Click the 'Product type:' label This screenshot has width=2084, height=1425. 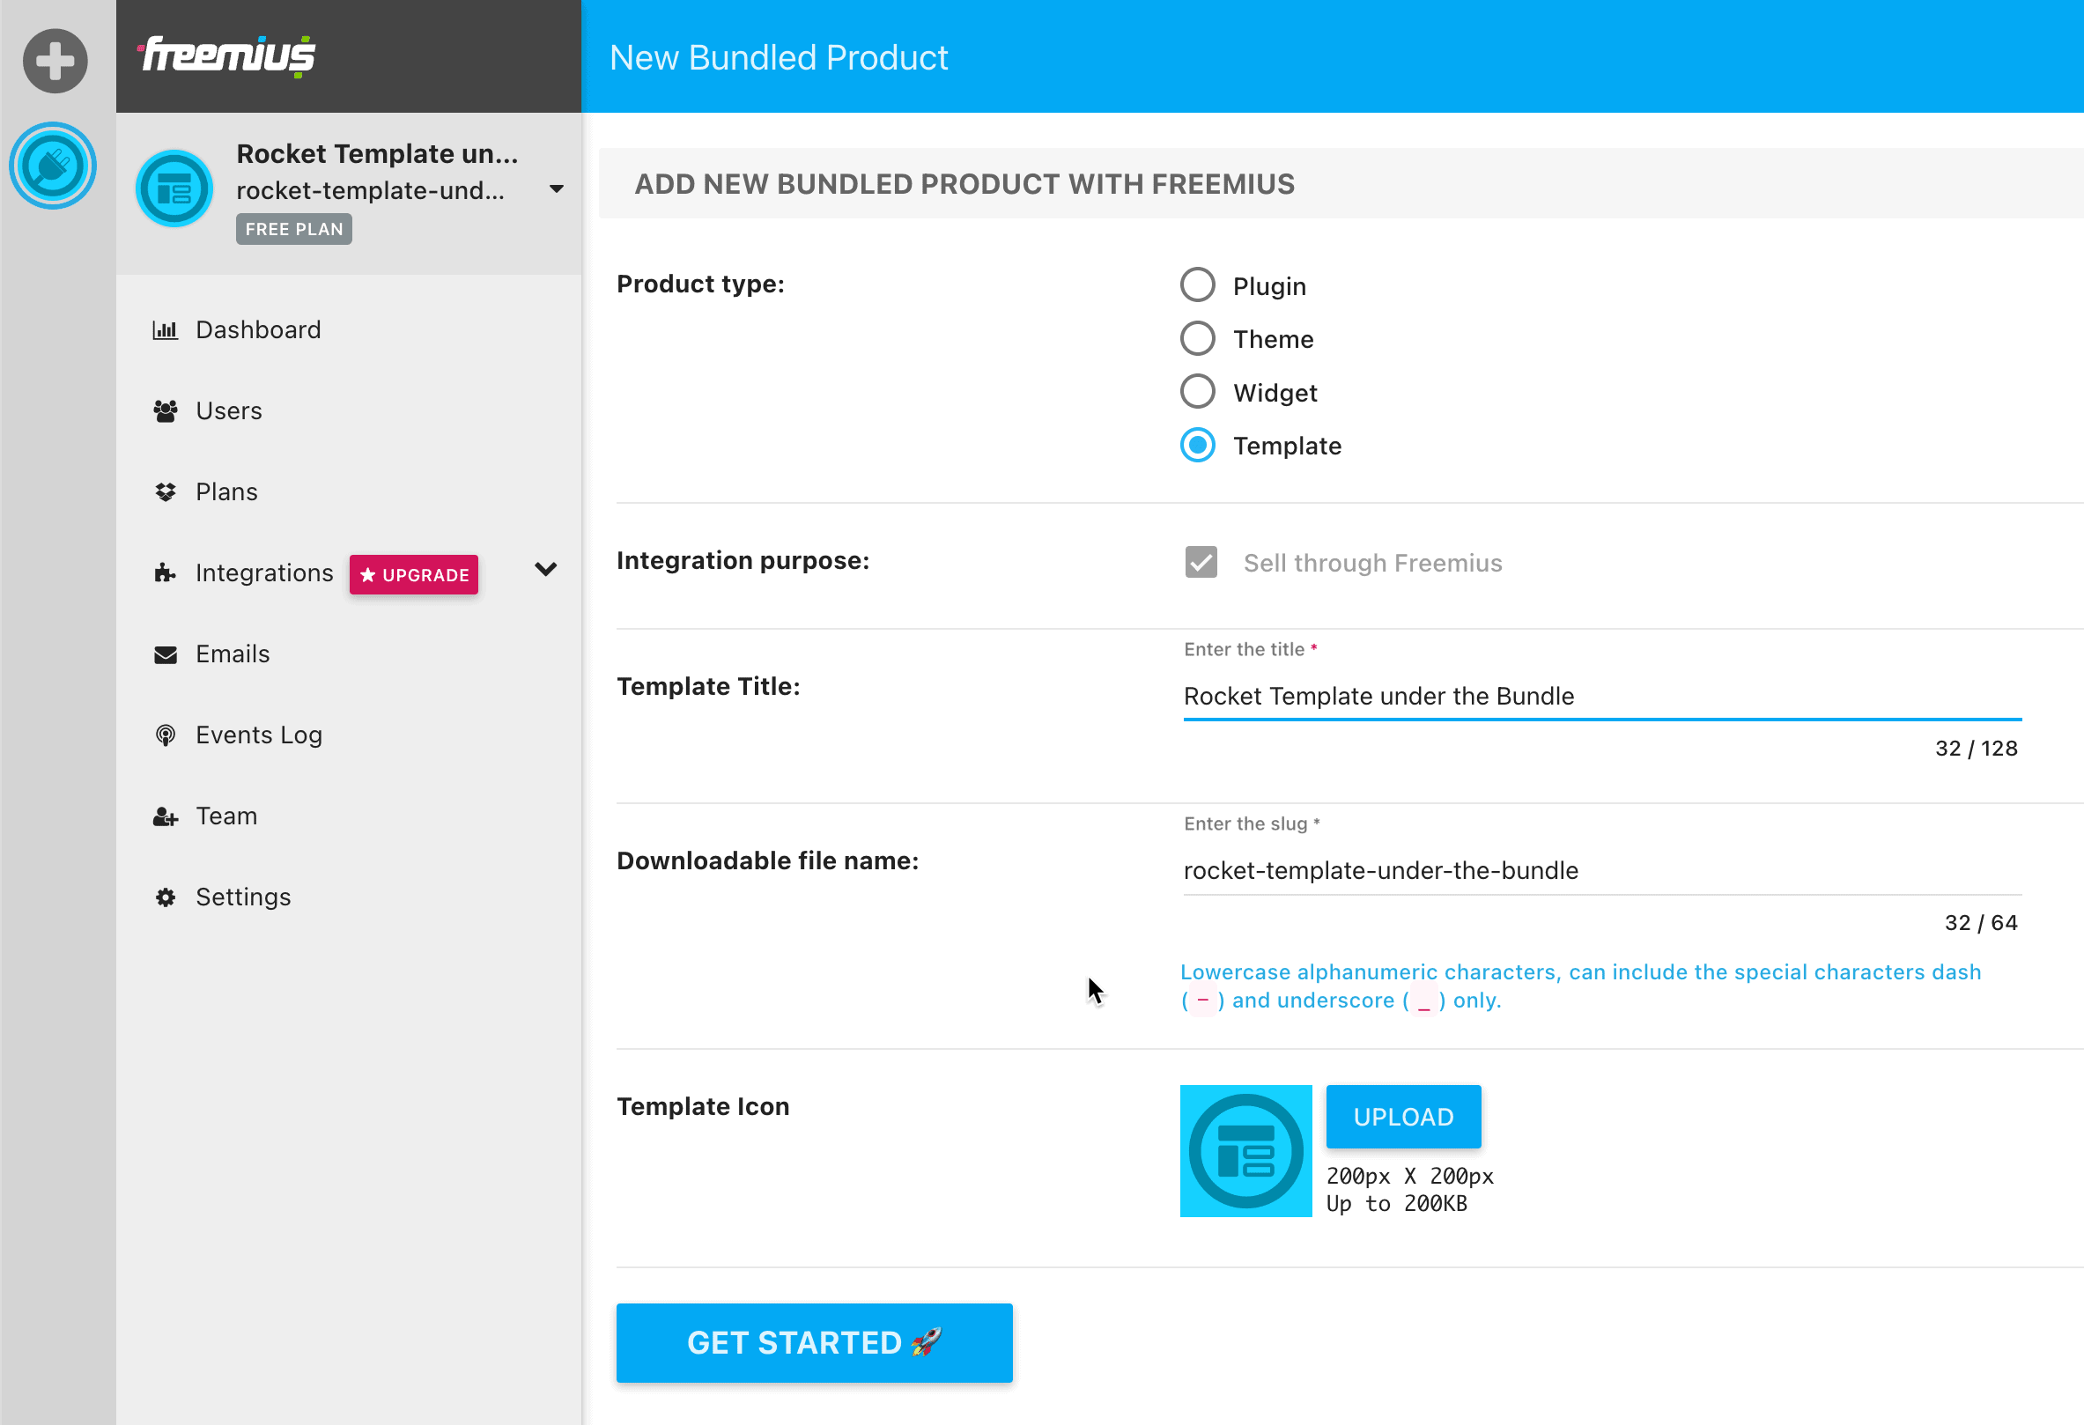[x=700, y=284]
